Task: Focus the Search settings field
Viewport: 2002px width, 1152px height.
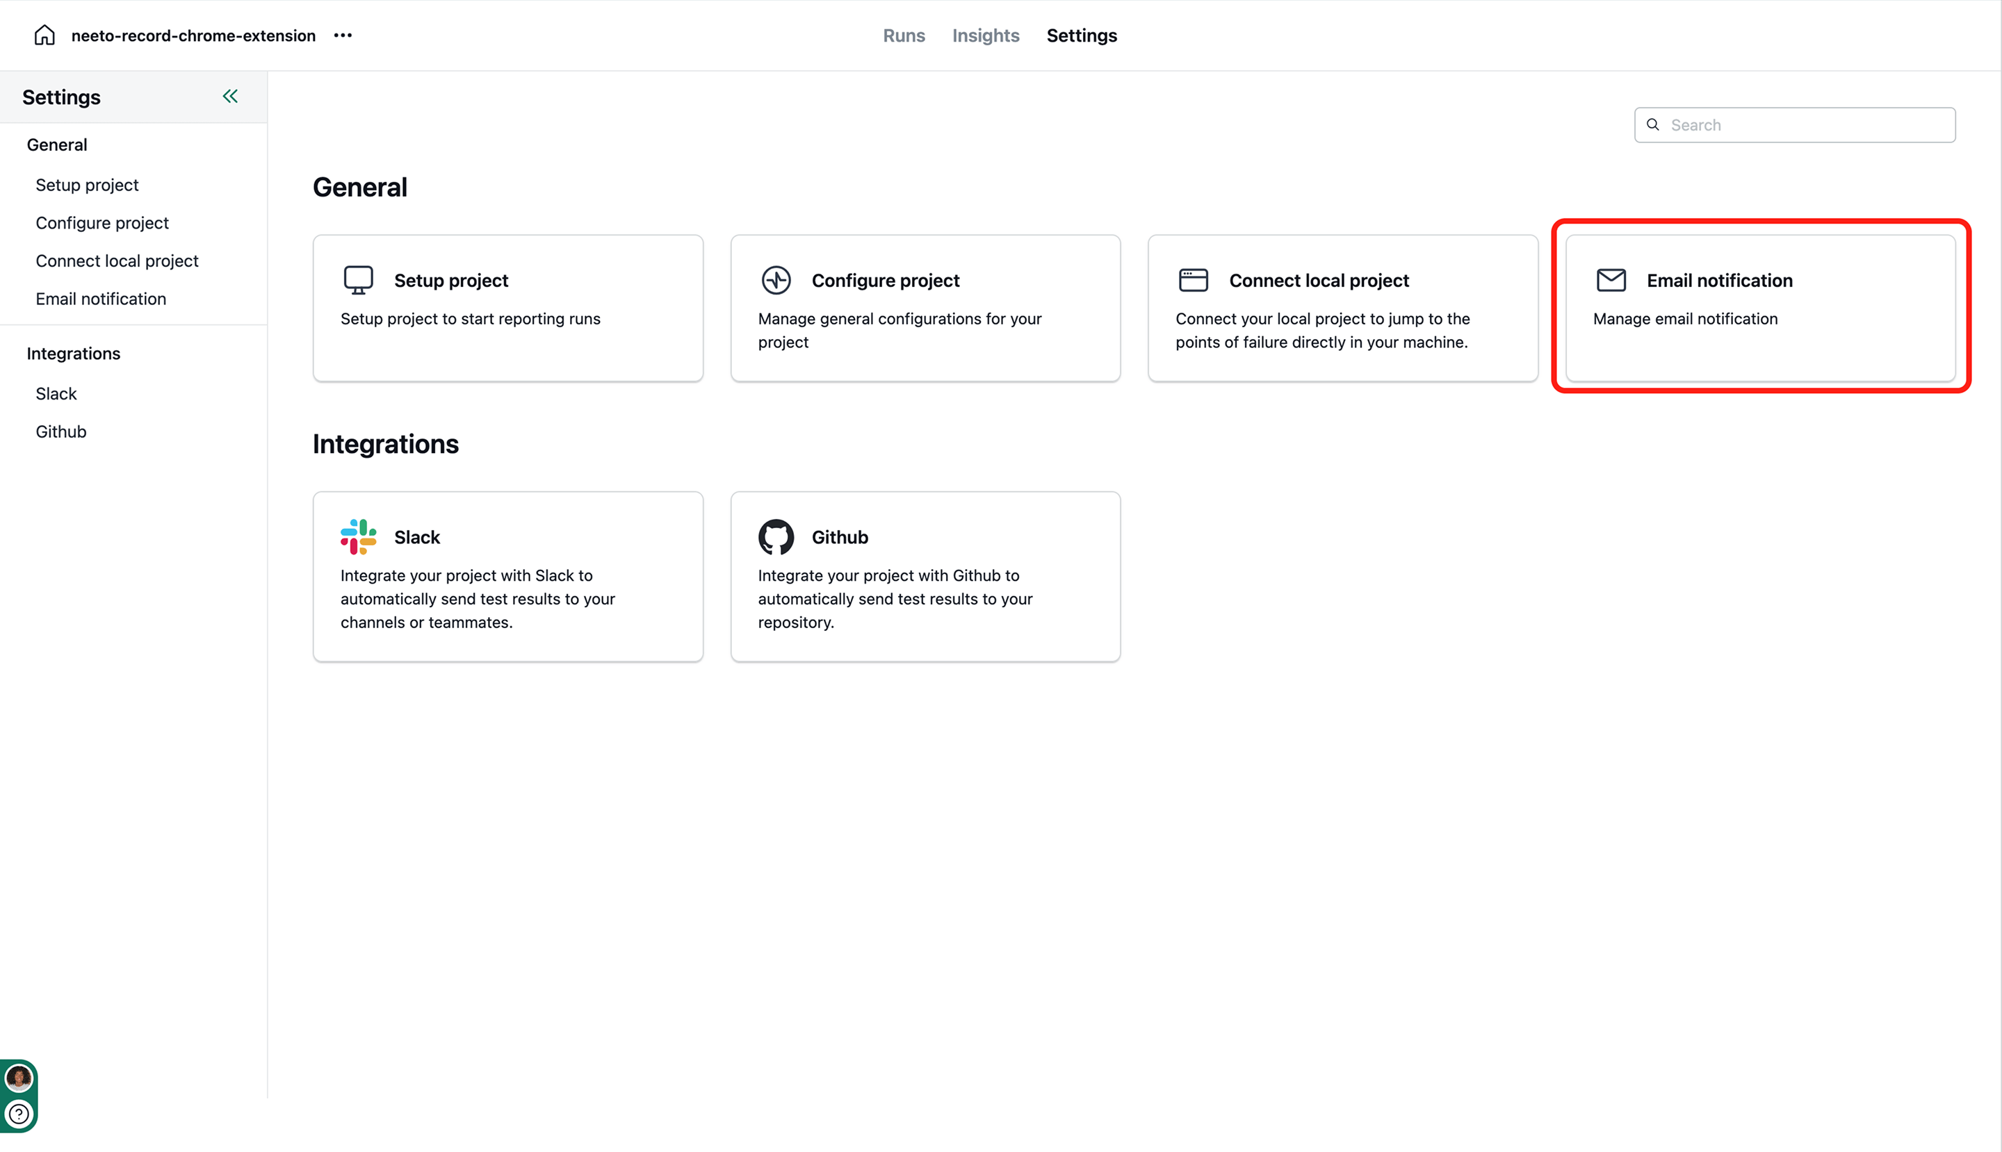Action: 1805,125
